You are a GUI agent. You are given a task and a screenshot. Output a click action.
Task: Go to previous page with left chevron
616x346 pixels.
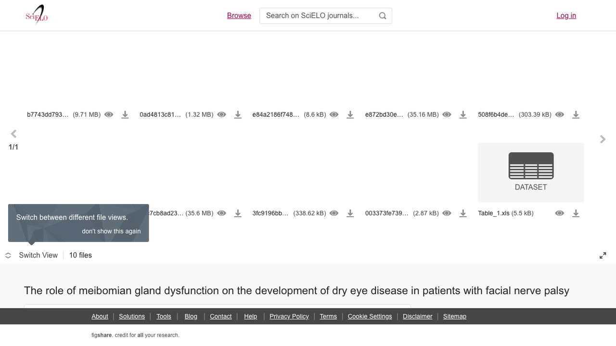[13, 134]
